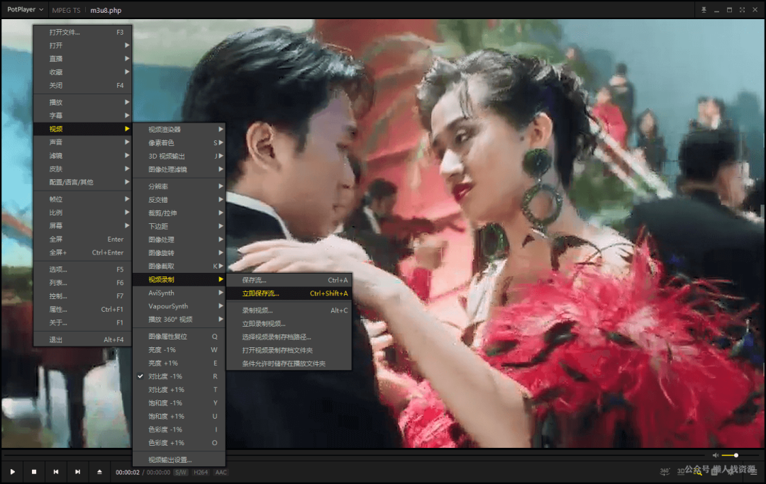Expand the 直播 submenu

[x=82, y=59]
